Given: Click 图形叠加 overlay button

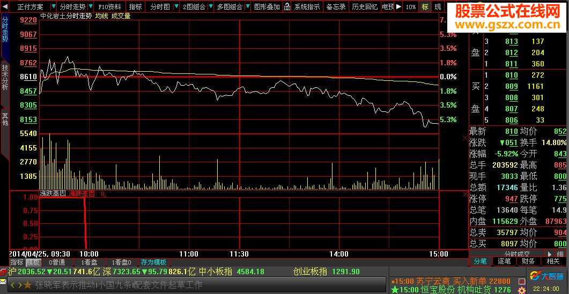Looking at the screenshot, I should click(267, 6).
